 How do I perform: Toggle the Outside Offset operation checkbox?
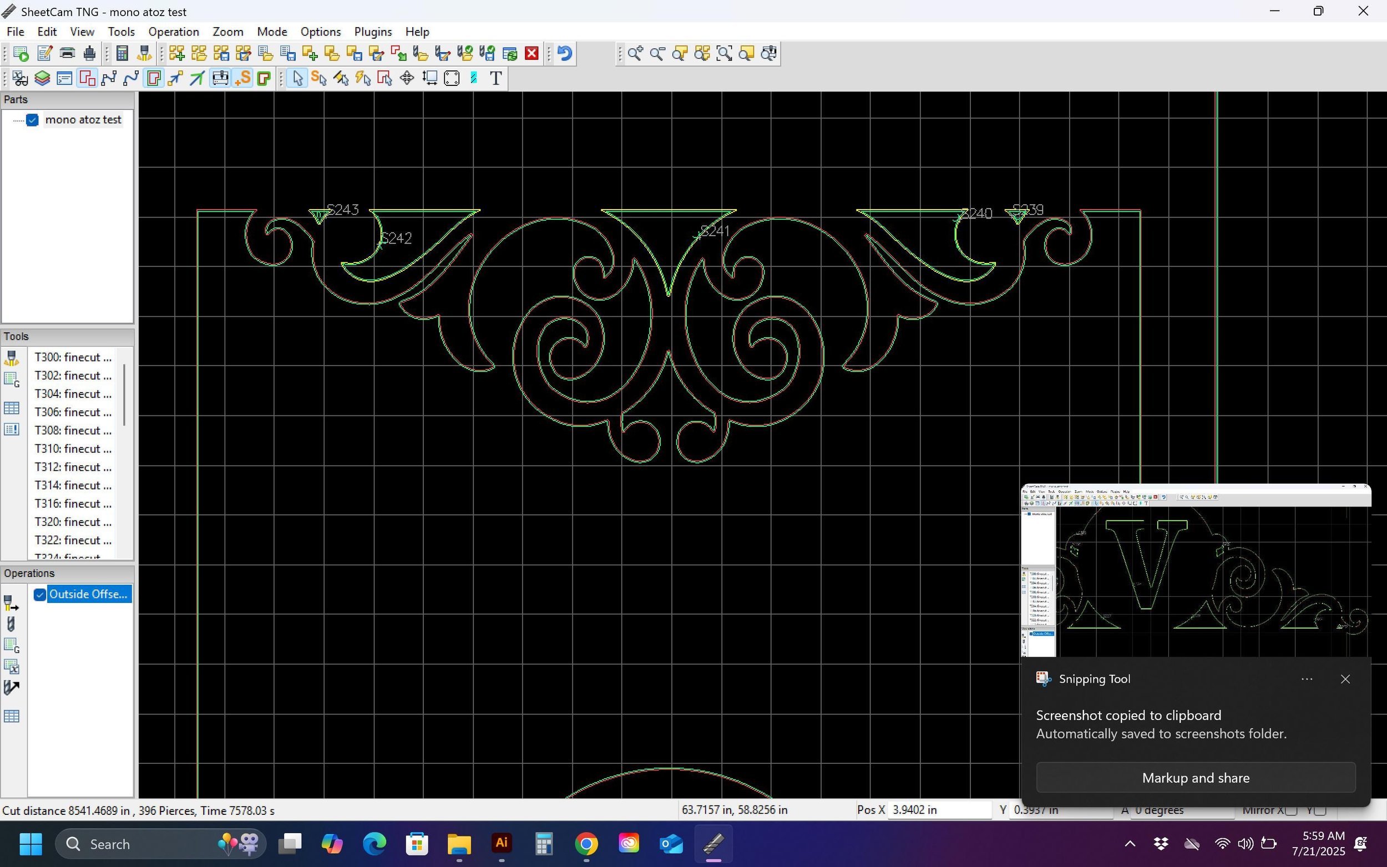click(39, 595)
